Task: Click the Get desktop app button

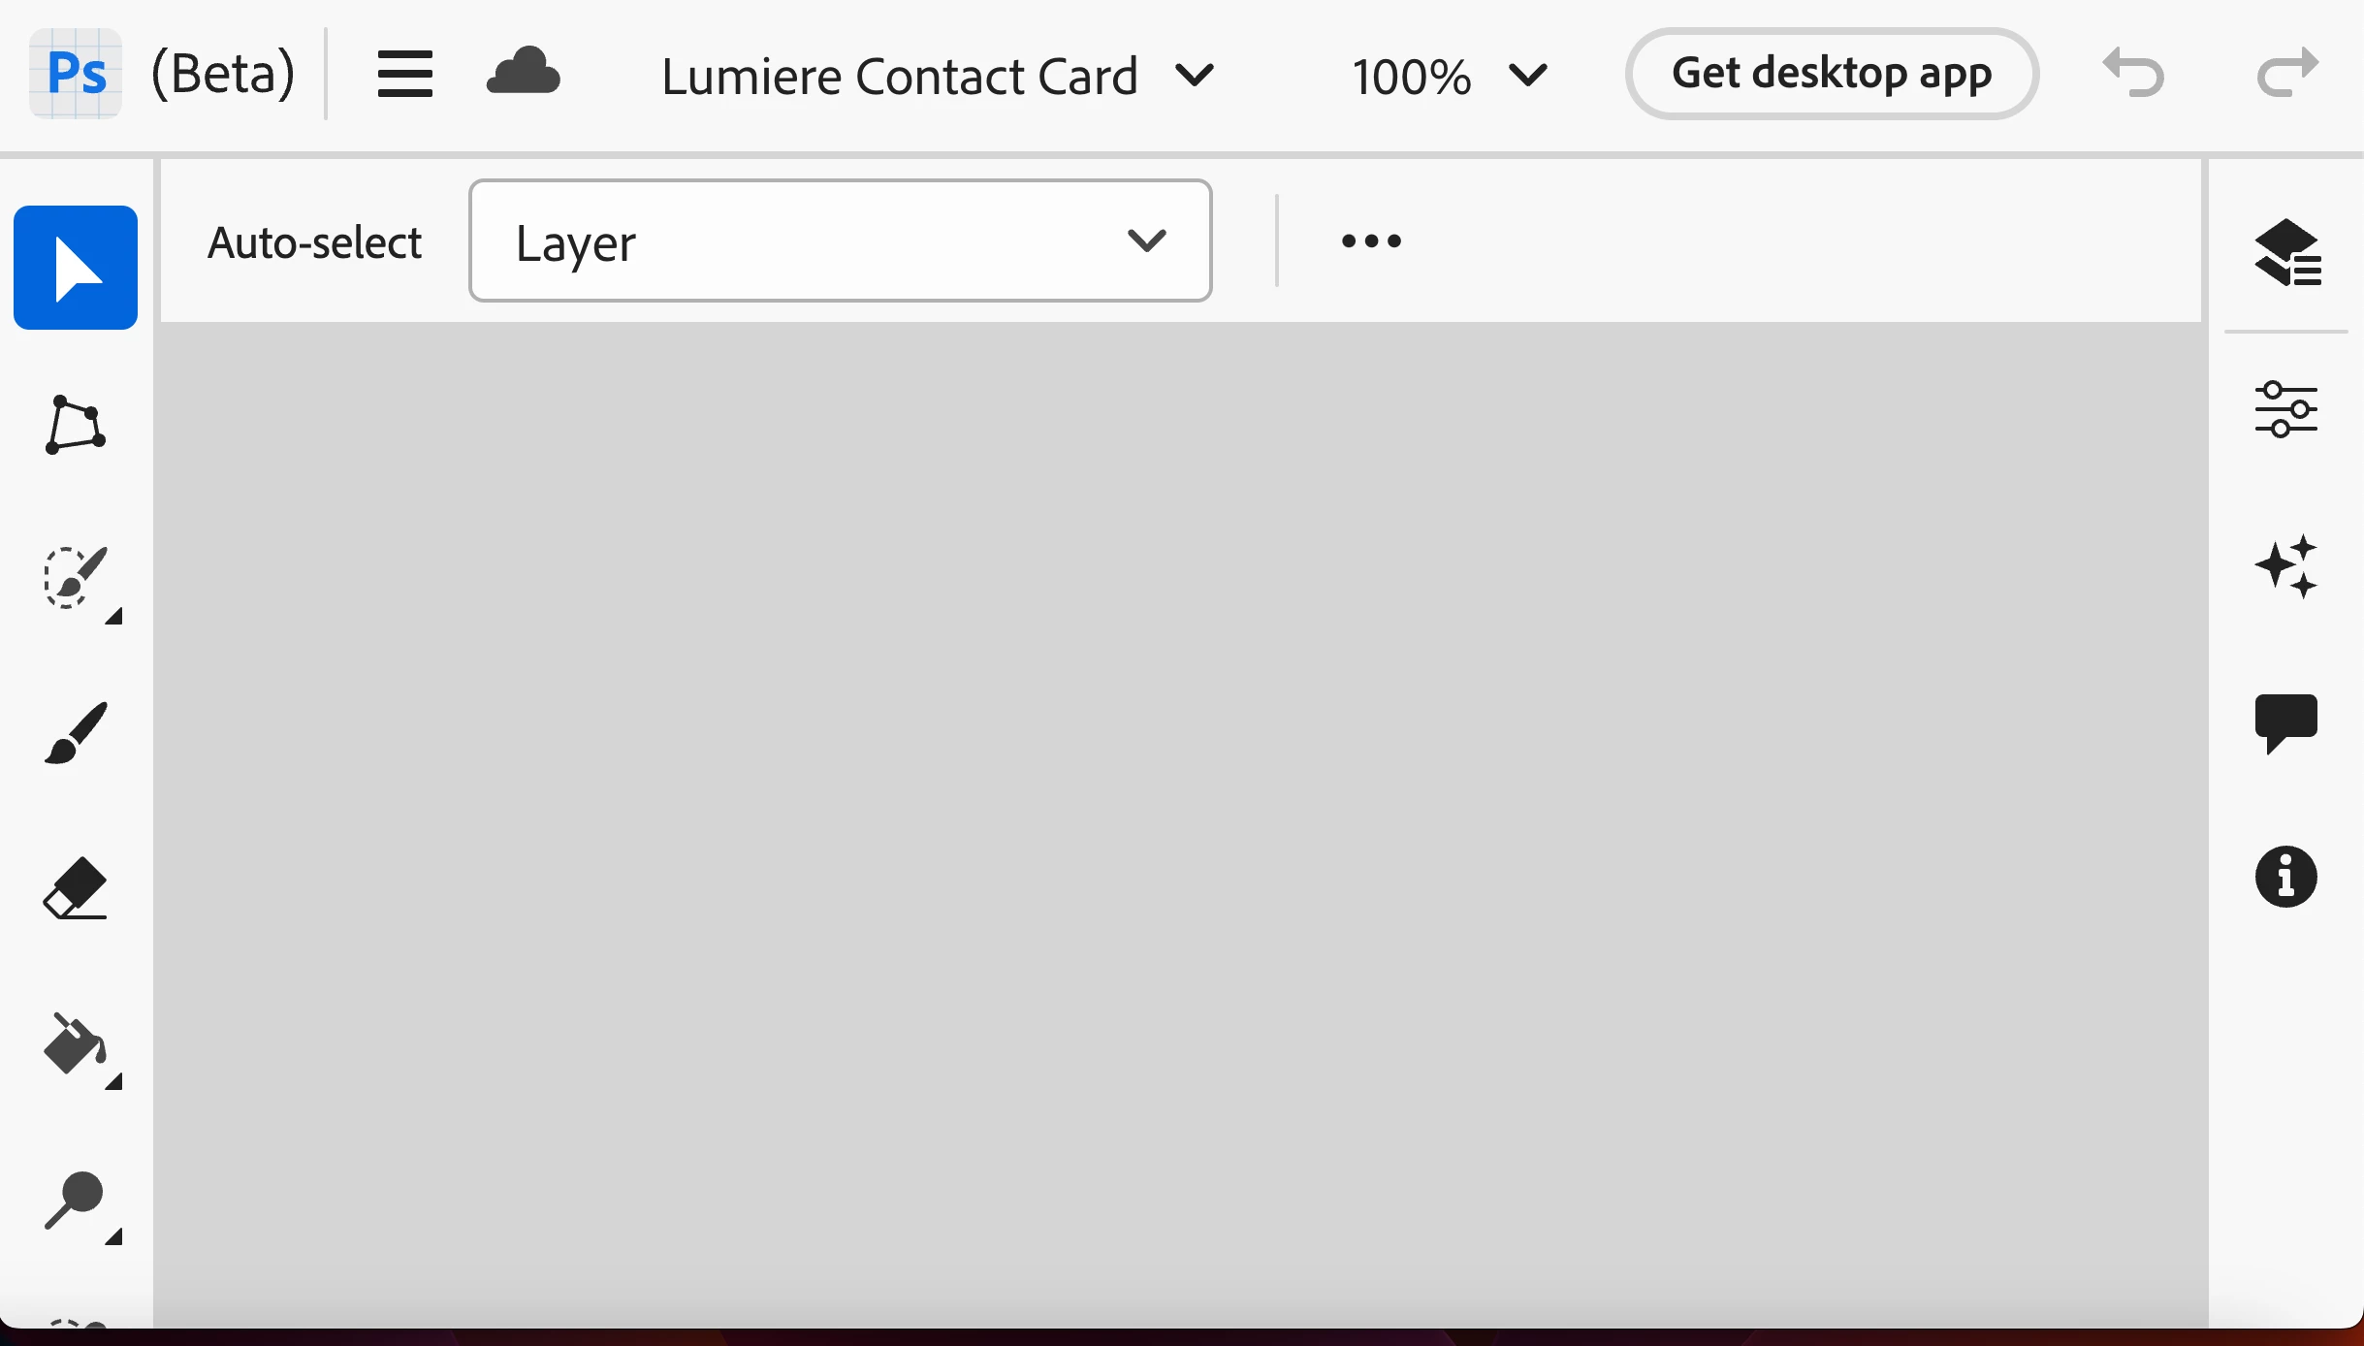Action: pyautogui.click(x=1832, y=74)
